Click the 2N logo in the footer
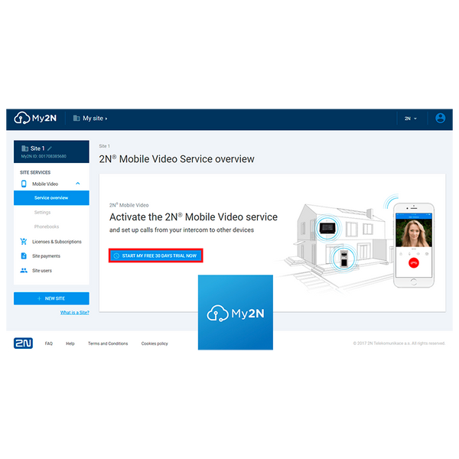This screenshot has width=459, height=459. 23,343
